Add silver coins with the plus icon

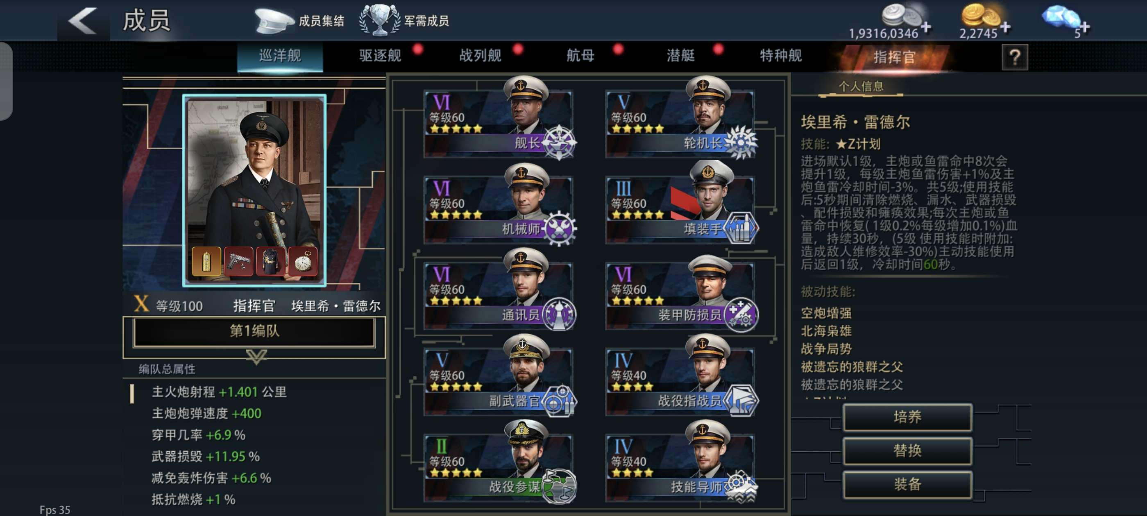pos(926,27)
